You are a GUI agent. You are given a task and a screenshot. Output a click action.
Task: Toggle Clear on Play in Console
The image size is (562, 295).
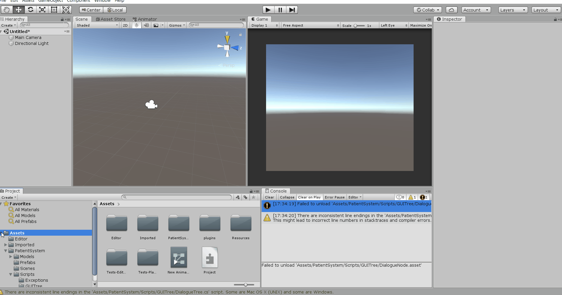[309, 197]
